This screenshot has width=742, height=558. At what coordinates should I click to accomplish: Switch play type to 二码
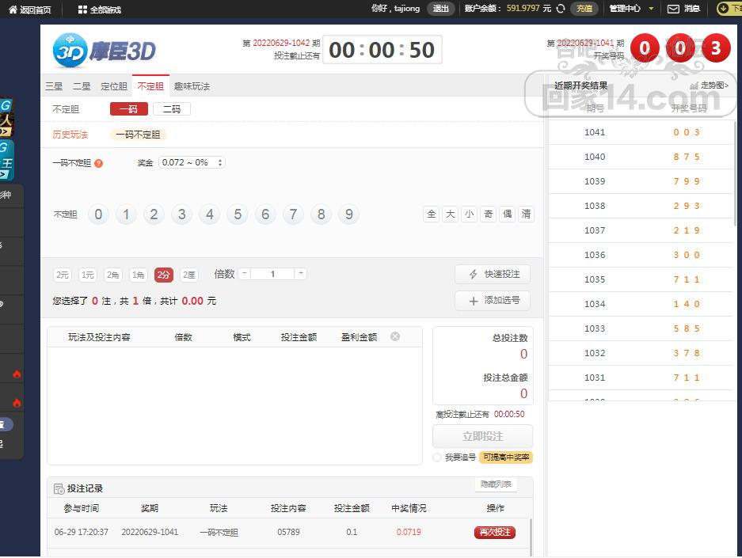pos(172,109)
